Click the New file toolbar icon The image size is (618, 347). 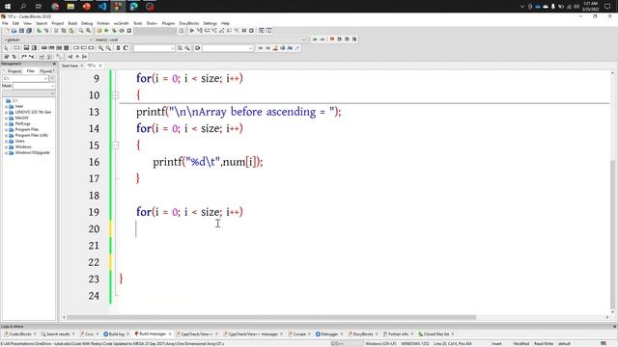pyautogui.click(x=7, y=31)
